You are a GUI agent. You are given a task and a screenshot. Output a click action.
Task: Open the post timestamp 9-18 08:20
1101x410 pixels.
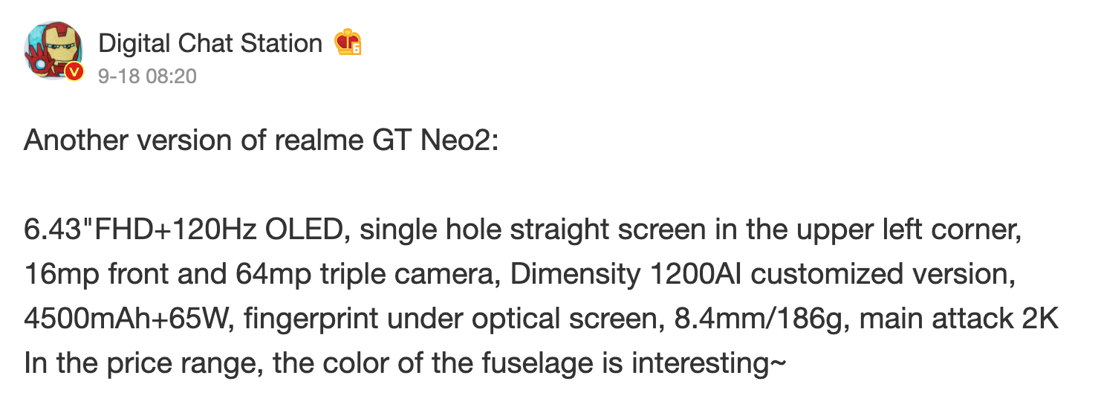pos(147,76)
